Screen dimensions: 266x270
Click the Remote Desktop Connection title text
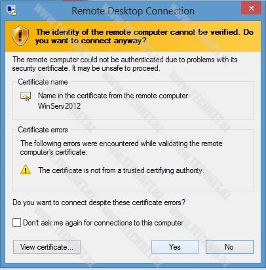[x=133, y=11]
